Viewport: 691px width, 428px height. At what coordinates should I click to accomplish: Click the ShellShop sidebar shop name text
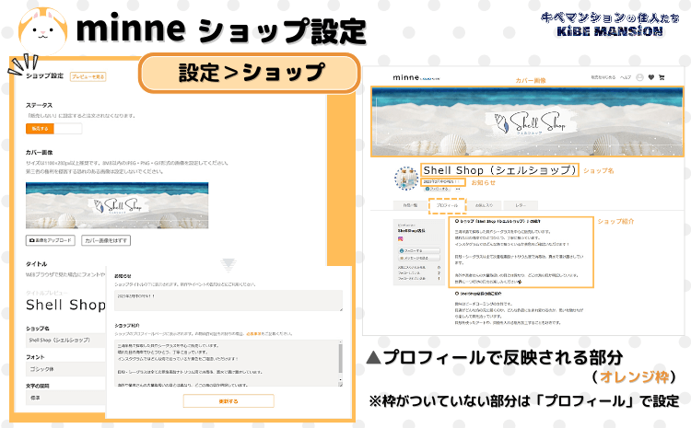tap(411, 230)
